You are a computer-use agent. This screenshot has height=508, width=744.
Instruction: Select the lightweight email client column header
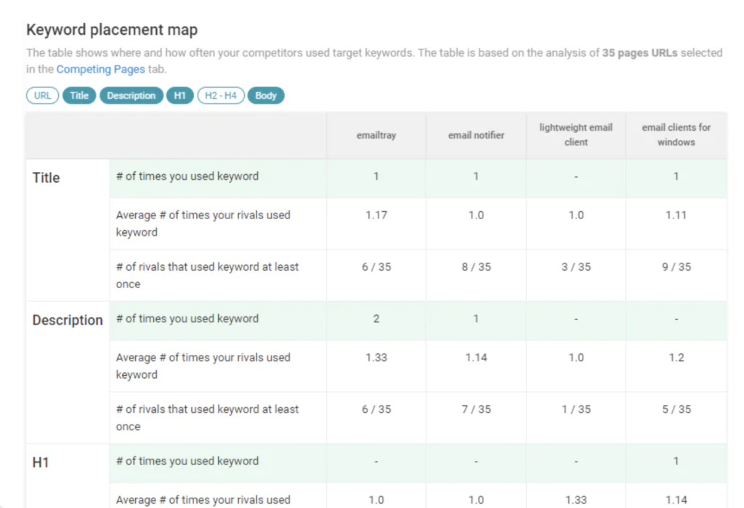tap(575, 135)
